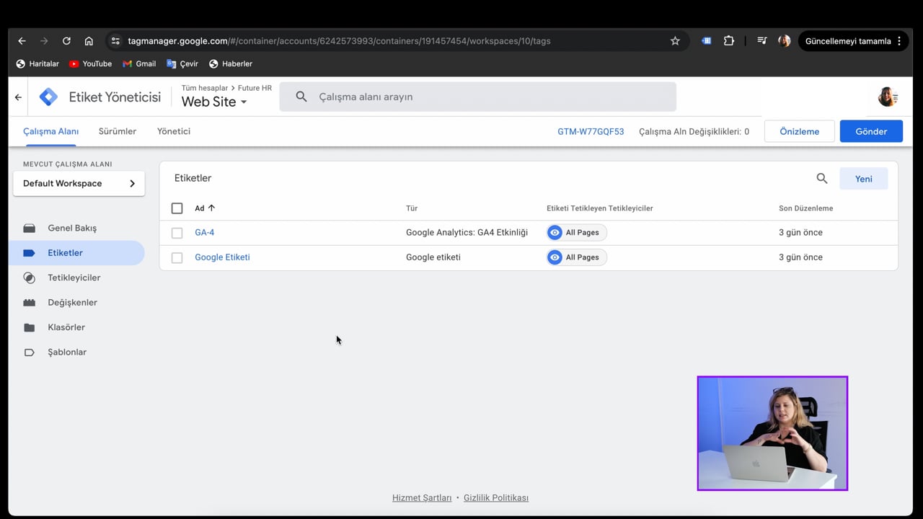Open the browser home icon
The image size is (923, 519).
coord(89,41)
